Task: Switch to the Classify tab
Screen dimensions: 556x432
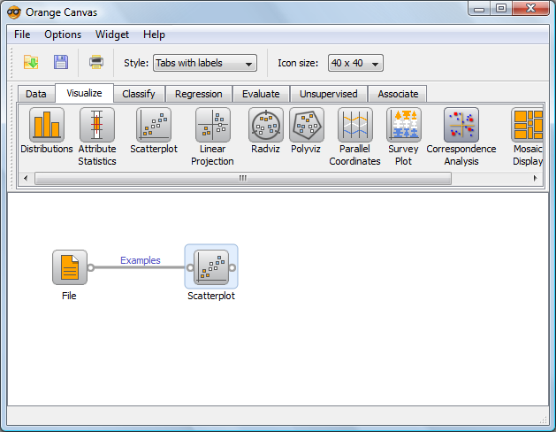Action: (139, 94)
